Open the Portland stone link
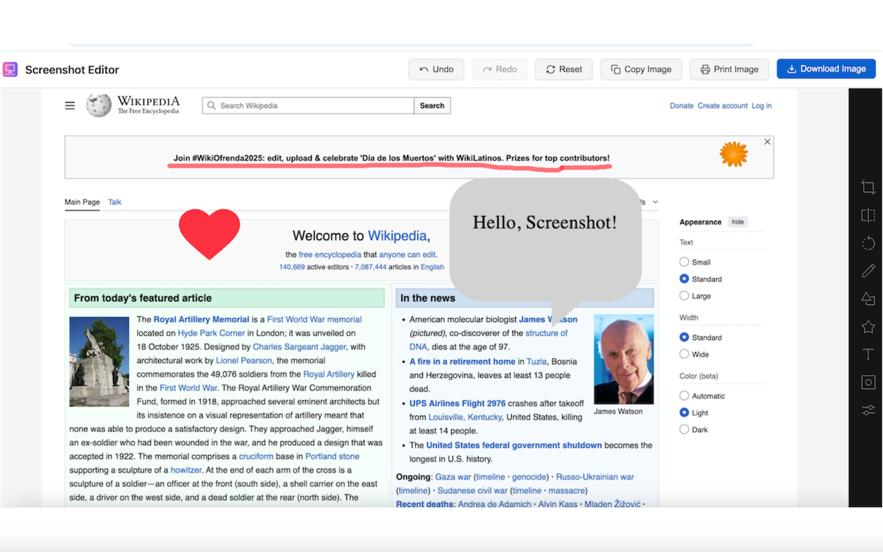This screenshot has height=552, width=883. coord(333,457)
